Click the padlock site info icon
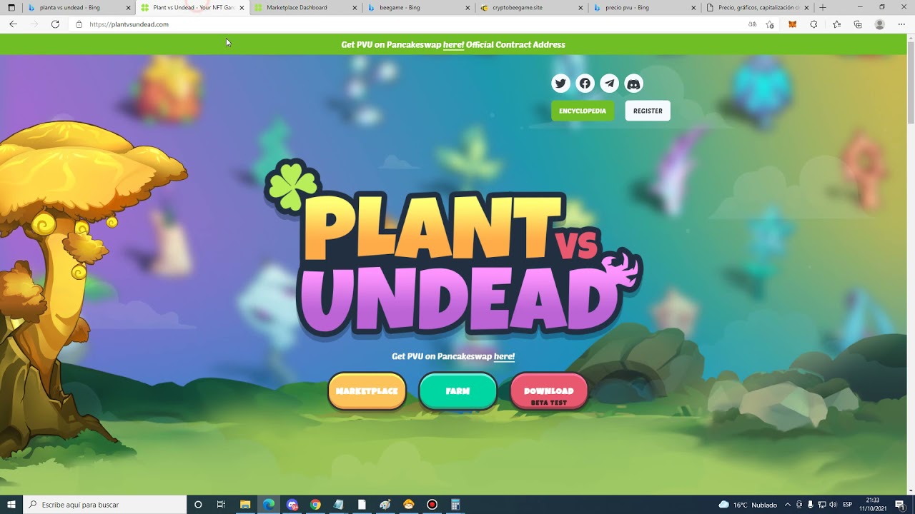 pyautogui.click(x=79, y=24)
